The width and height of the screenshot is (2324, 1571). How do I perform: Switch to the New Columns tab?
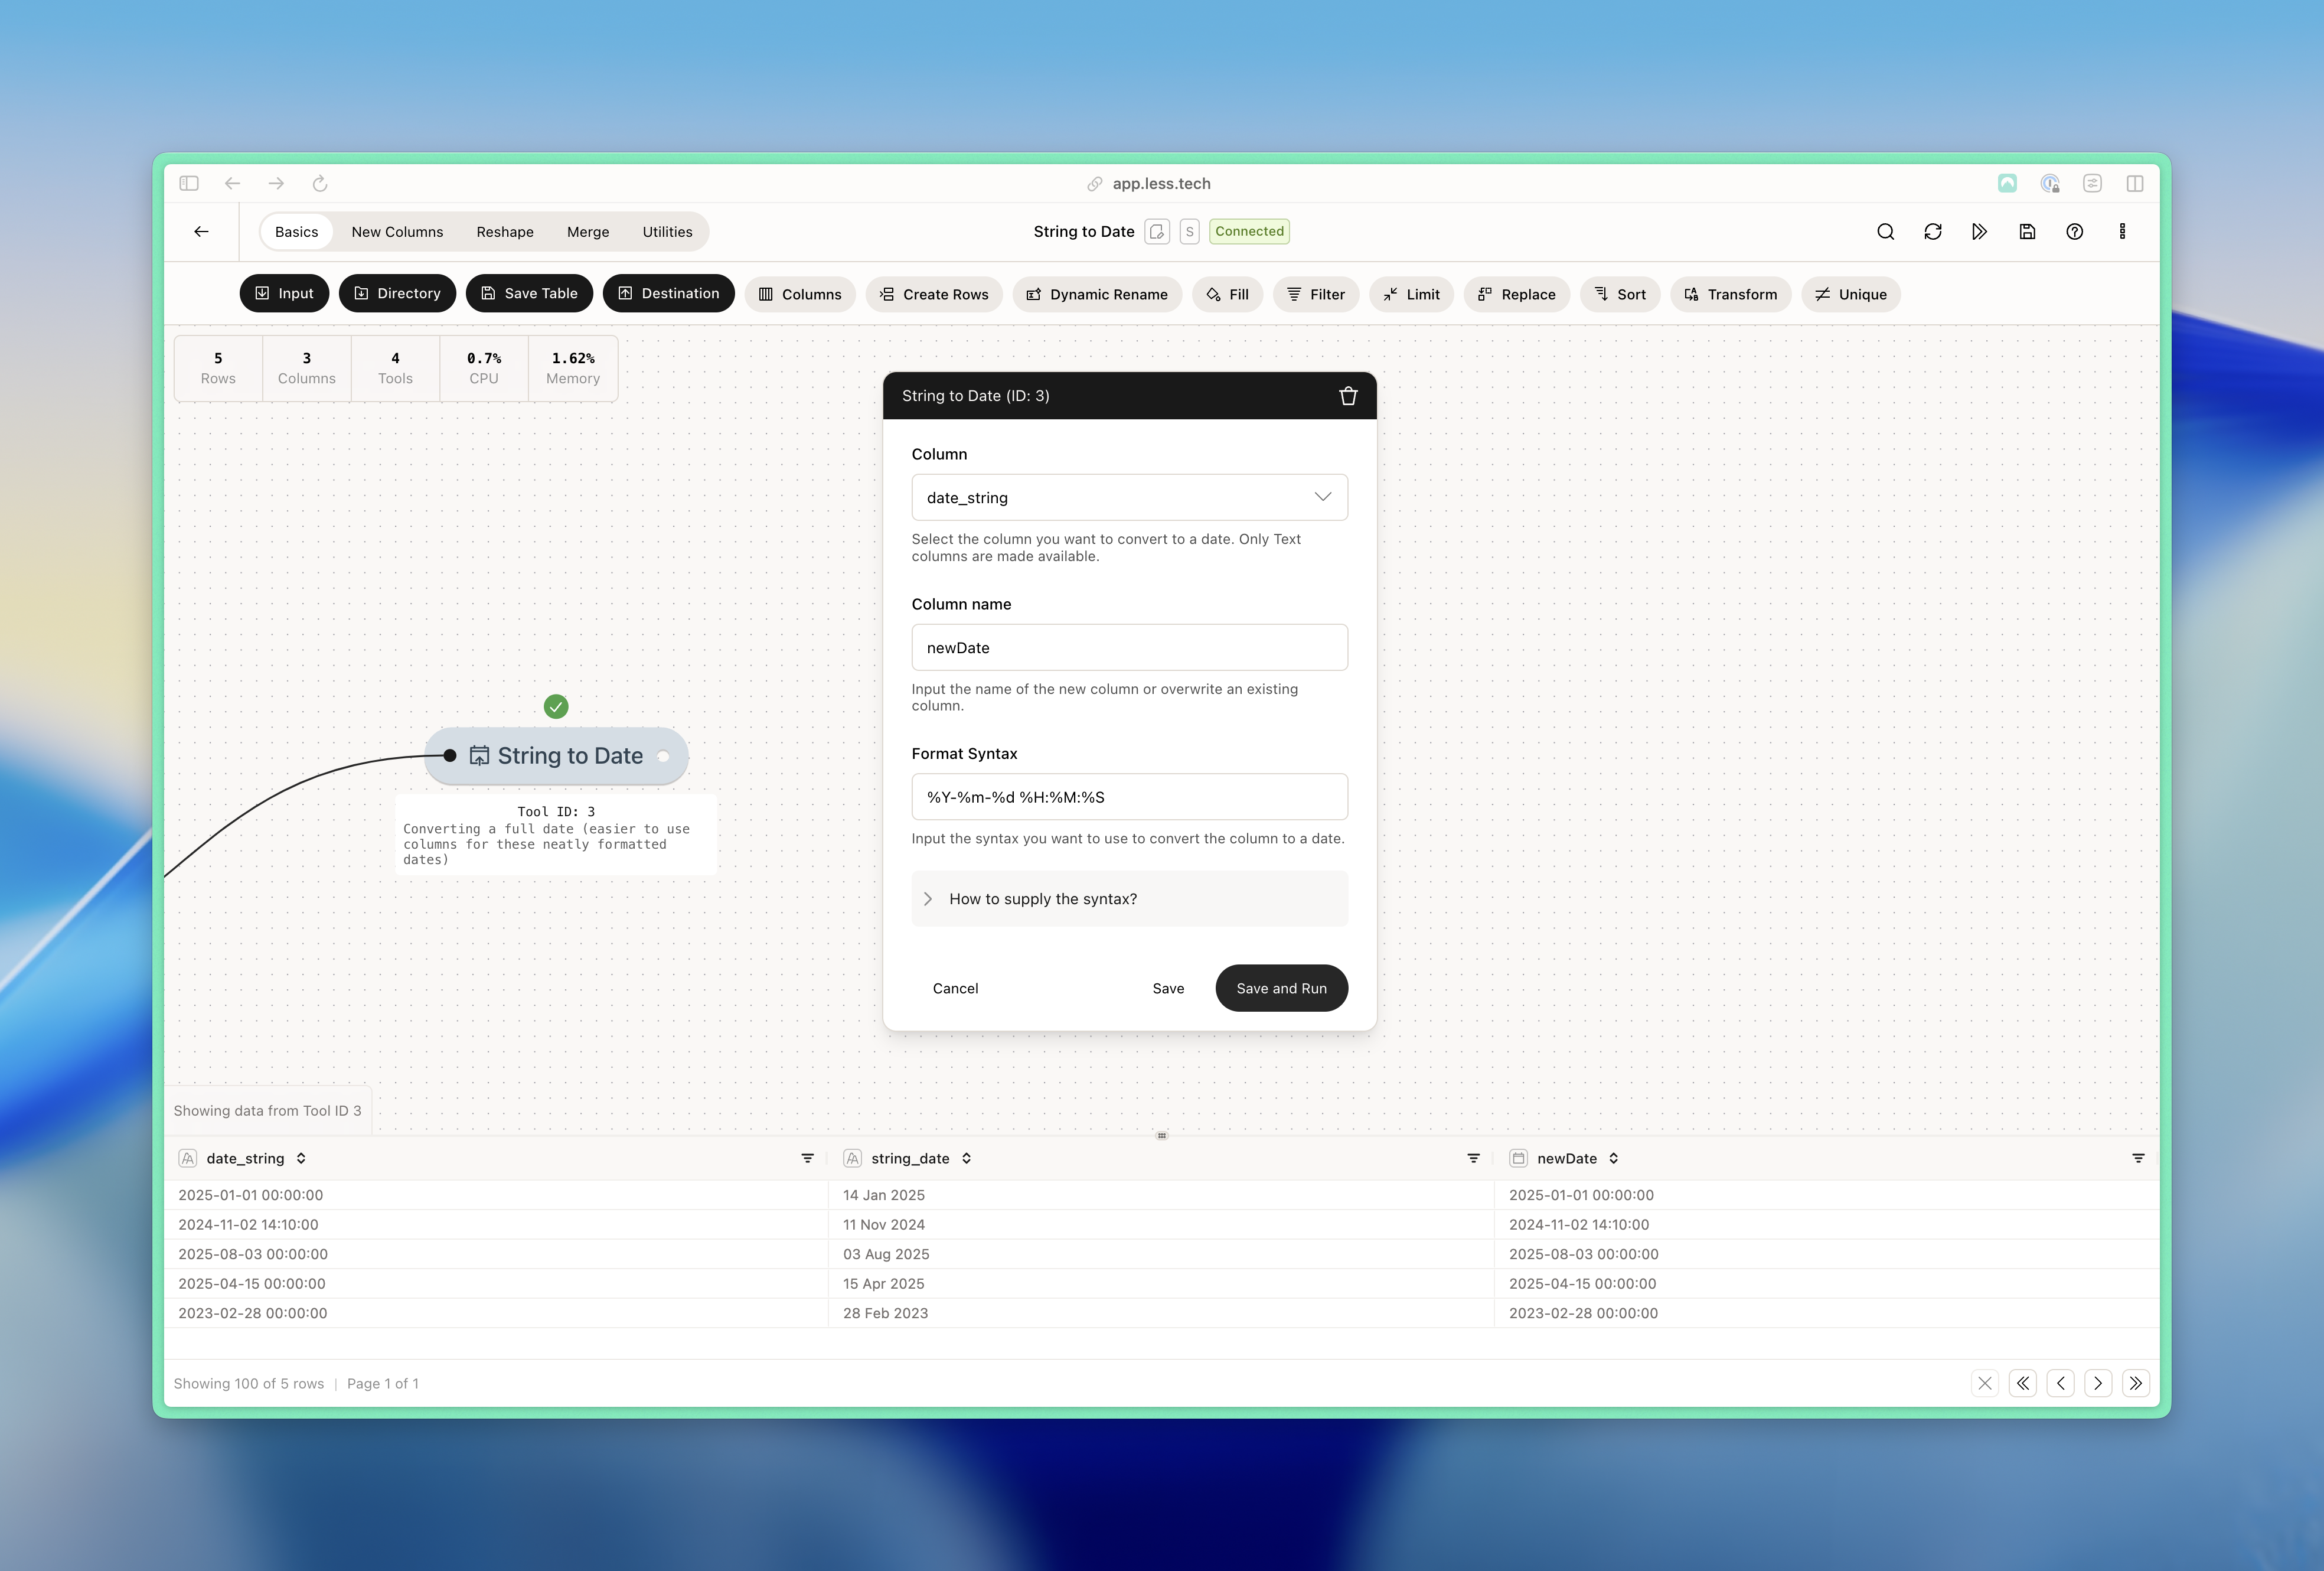tap(397, 232)
